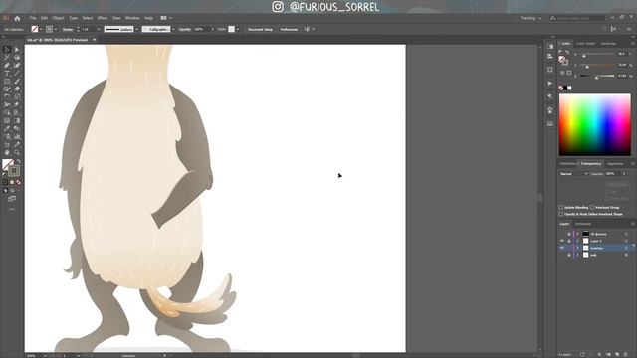Open the Type menu

coord(73,18)
